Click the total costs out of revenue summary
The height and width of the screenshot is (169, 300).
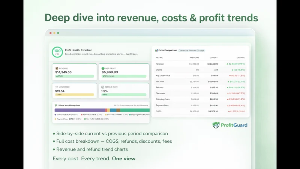click(131, 106)
